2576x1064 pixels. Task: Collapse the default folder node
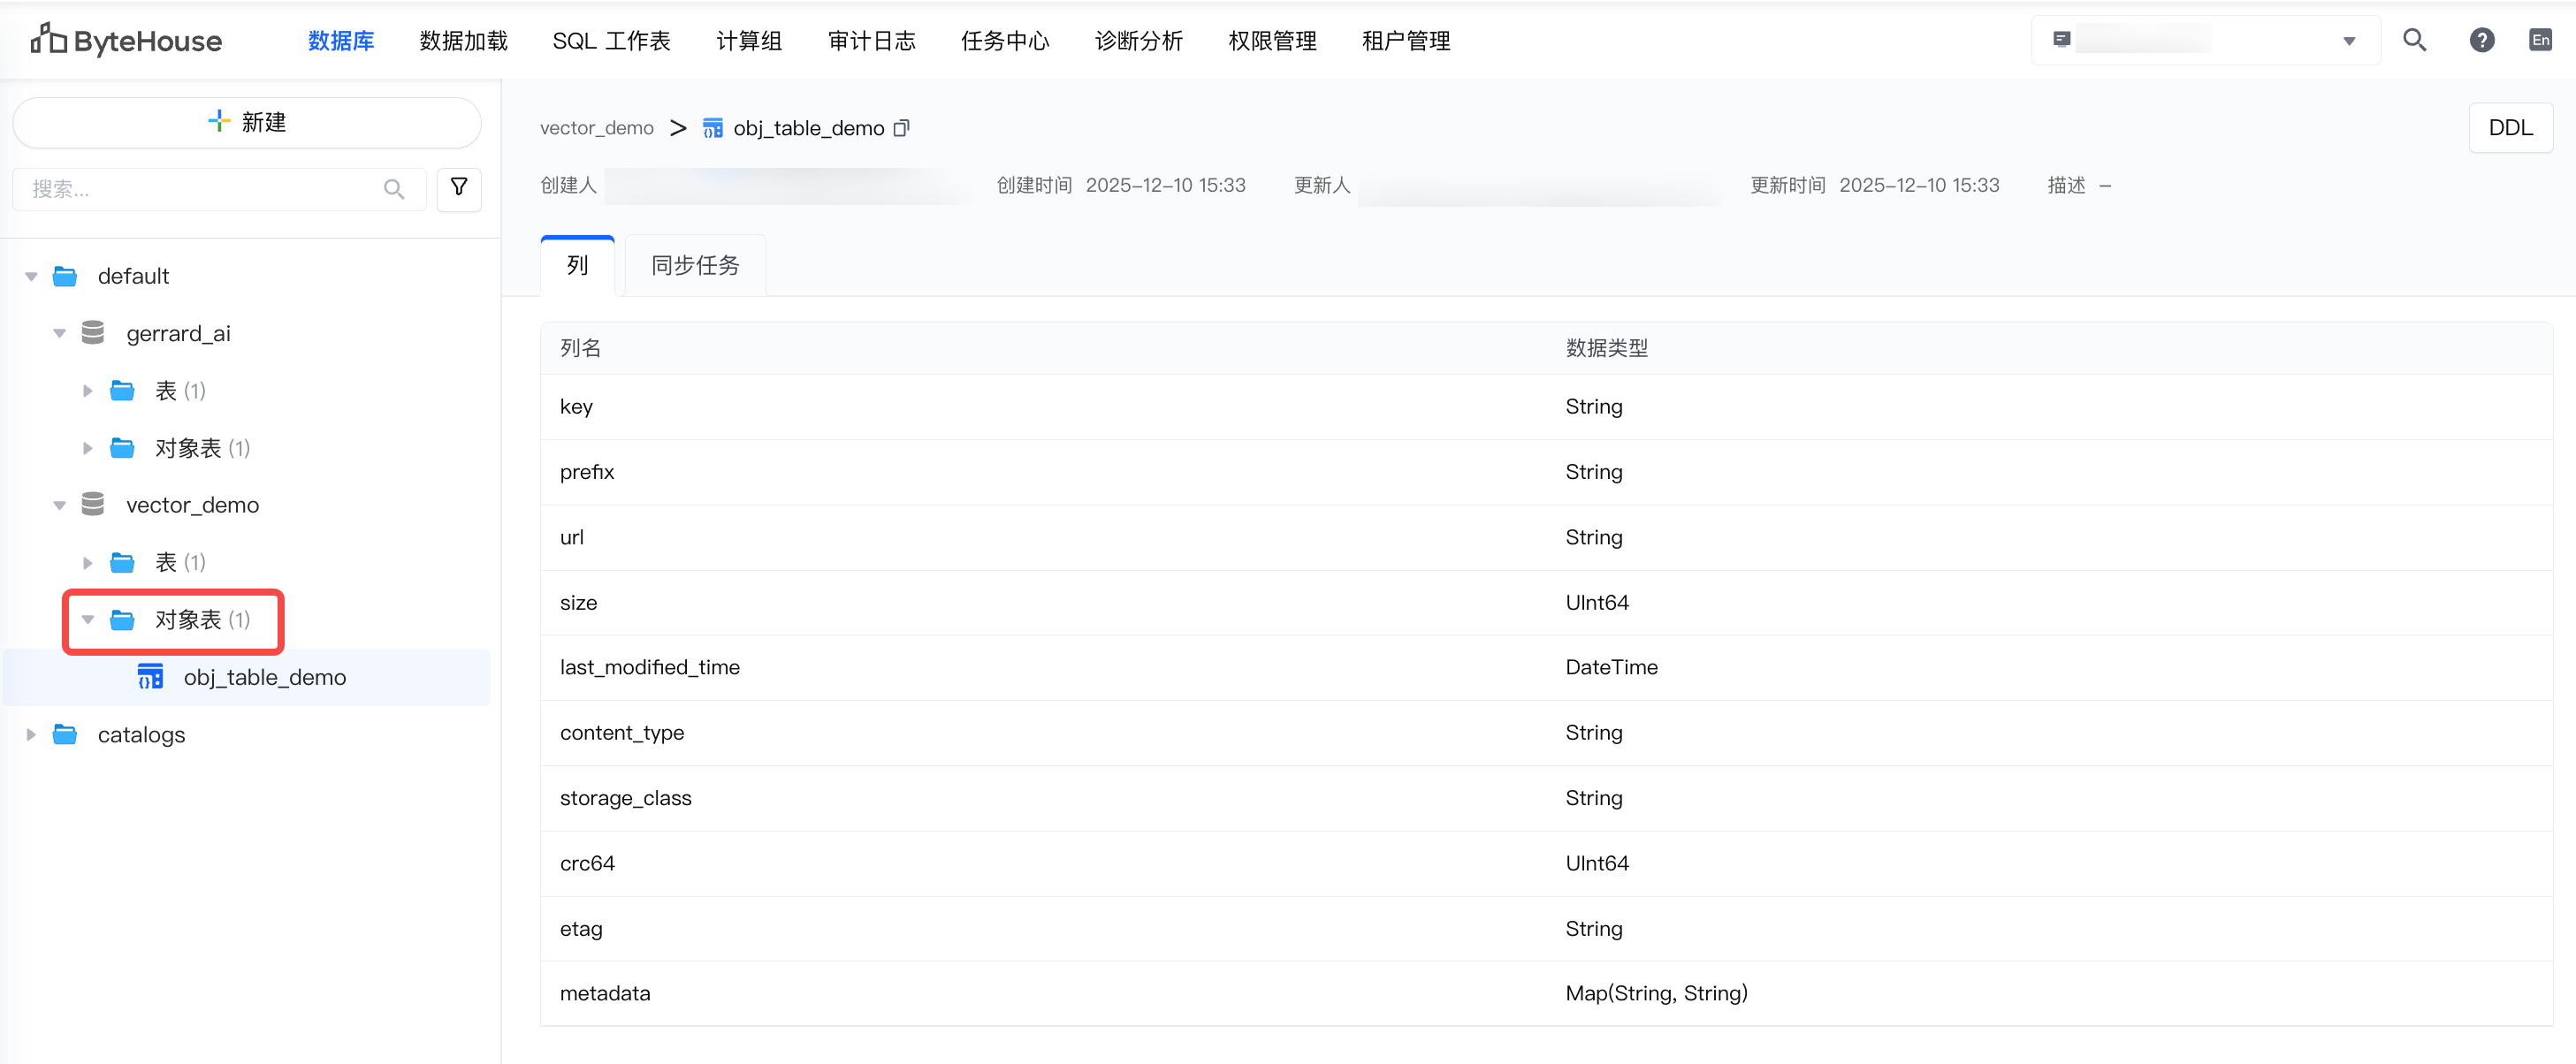pos(31,276)
